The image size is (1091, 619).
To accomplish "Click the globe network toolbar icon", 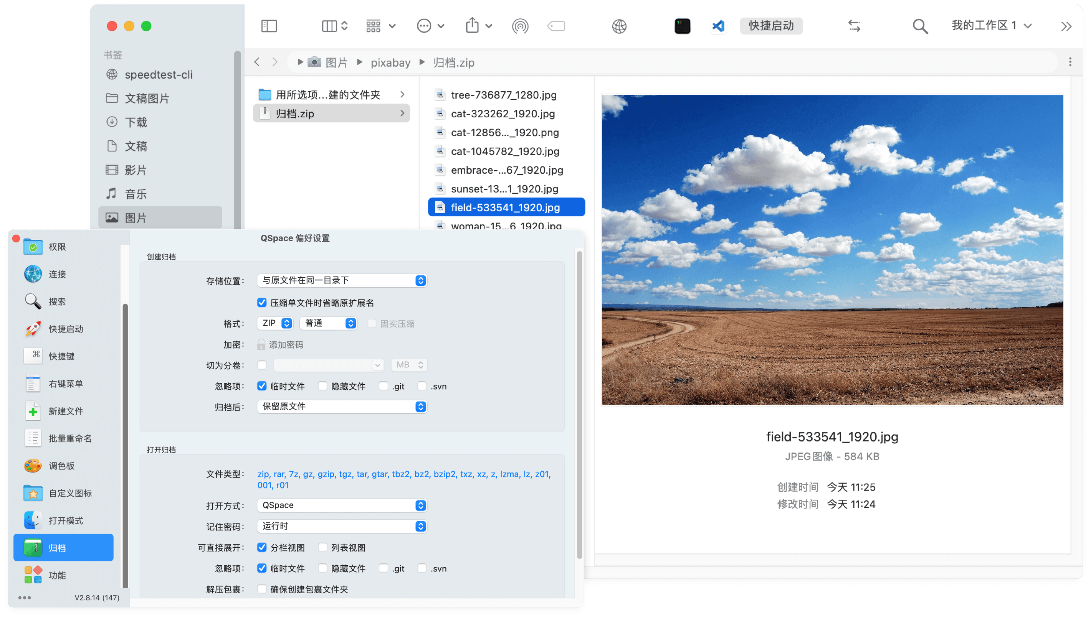I will click(619, 26).
